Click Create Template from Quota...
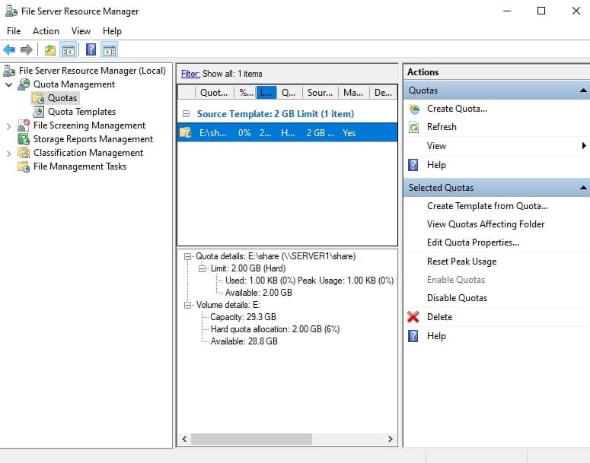The image size is (590, 463). pos(487,206)
